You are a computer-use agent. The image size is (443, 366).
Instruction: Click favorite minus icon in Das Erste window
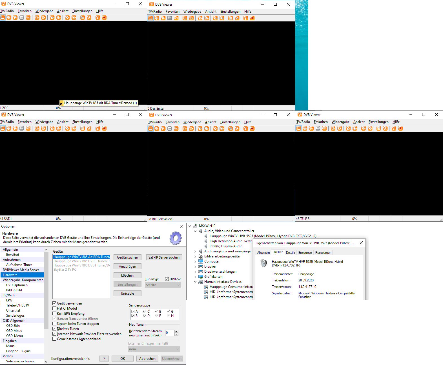(x=200, y=18)
